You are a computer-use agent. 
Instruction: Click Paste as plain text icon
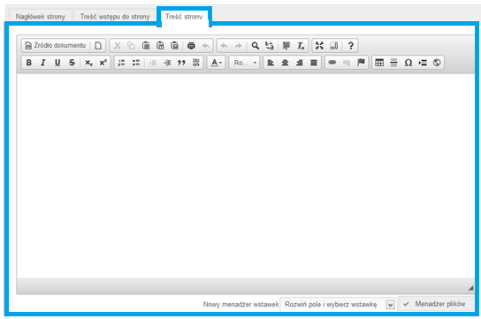(x=160, y=46)
